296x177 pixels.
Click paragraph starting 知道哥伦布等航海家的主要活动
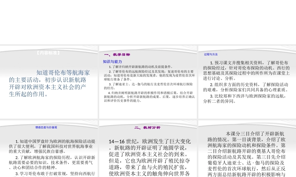click(49, 83)
